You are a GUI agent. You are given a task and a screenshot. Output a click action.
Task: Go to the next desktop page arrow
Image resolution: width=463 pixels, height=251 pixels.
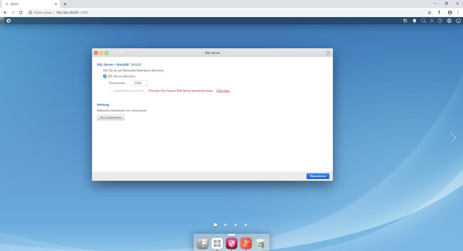click(x=453, y=138)
